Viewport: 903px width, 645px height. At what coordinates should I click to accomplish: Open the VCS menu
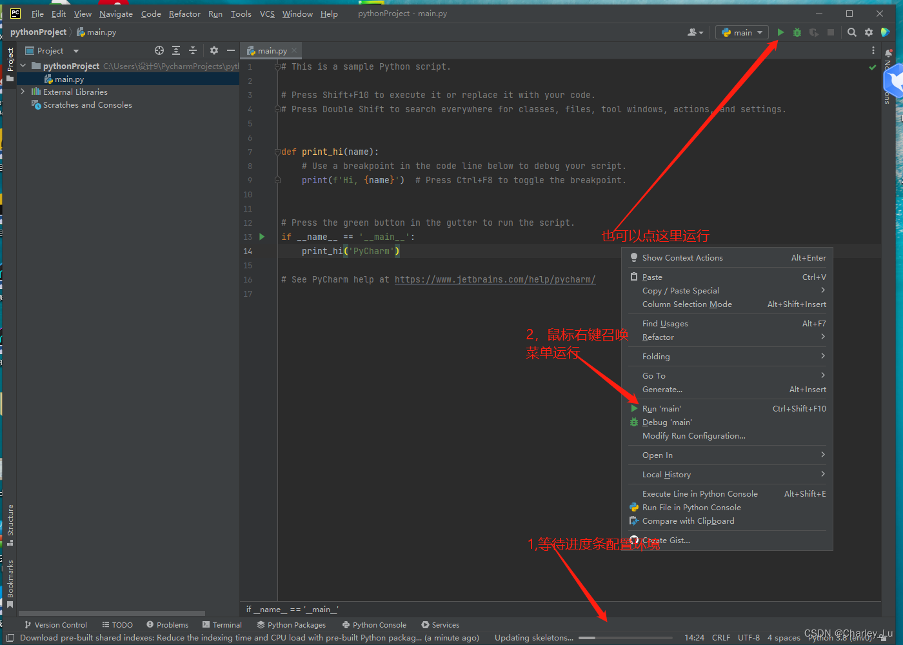click(x=267, y=14)
